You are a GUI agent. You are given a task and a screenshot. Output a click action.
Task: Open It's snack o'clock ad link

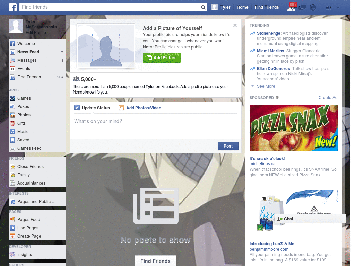click(x=267, y=159)
